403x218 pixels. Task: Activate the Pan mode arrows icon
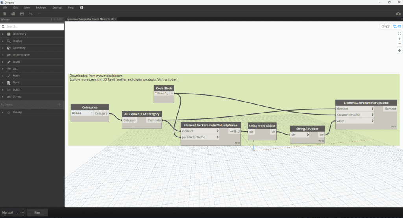coord(399,50)
